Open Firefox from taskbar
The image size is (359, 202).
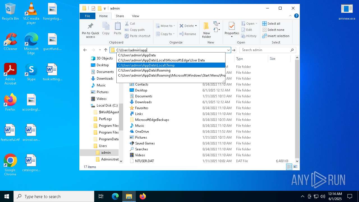(x=143, y=196)
